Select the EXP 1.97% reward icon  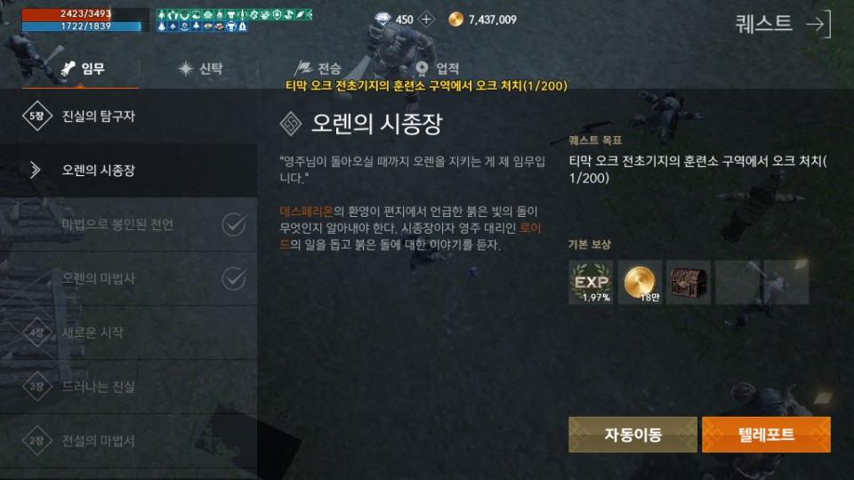click(591, 282)
